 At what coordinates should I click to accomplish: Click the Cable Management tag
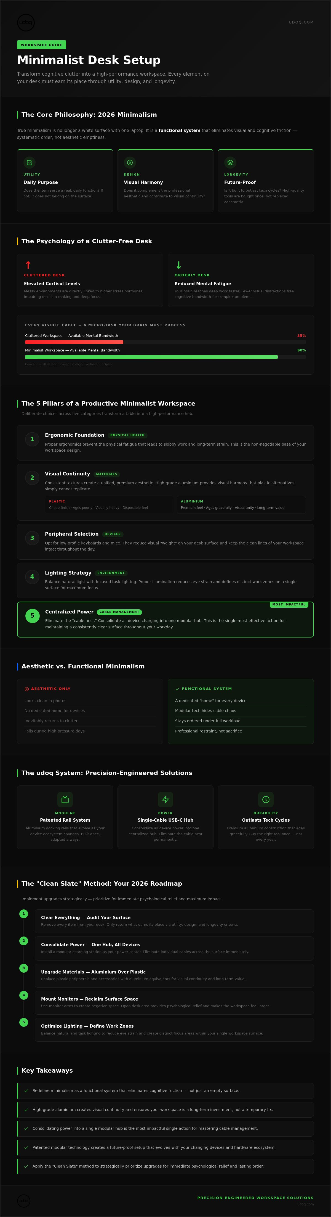pyautogui.click(x=119, y=612)
